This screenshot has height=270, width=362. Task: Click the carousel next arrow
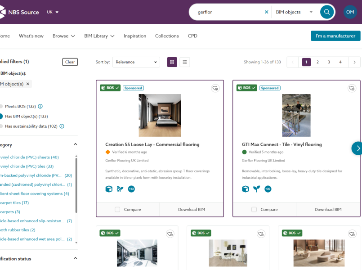click(358, 148)
